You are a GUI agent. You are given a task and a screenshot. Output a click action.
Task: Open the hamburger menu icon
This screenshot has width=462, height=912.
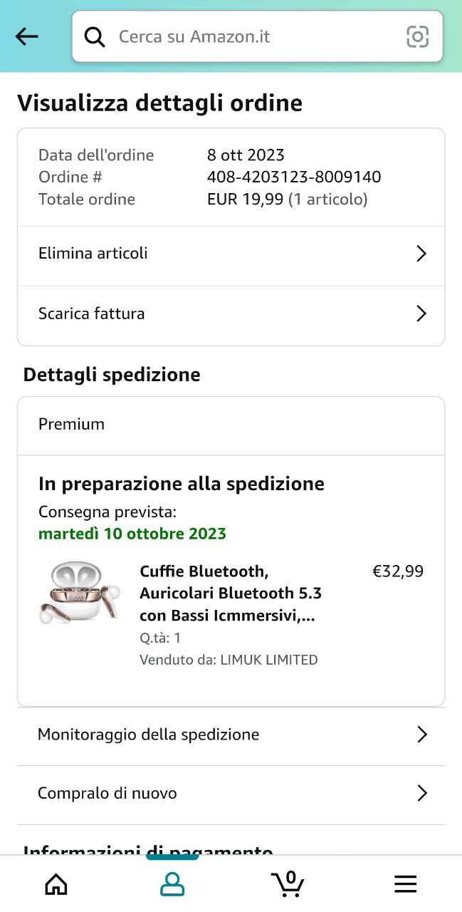pyautogui.click(x=405, y=884)
